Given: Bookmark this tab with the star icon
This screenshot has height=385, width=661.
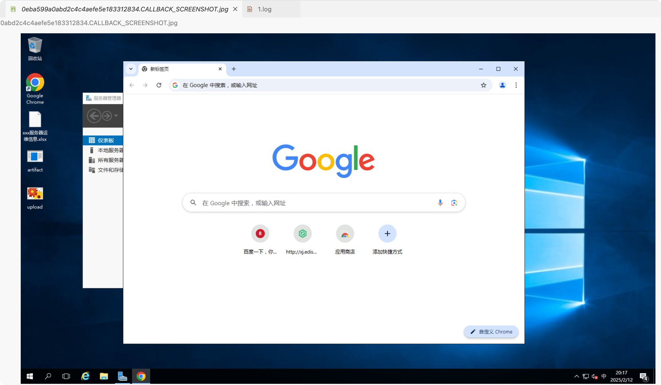Looking at the screenshot, I should [483, 85].
